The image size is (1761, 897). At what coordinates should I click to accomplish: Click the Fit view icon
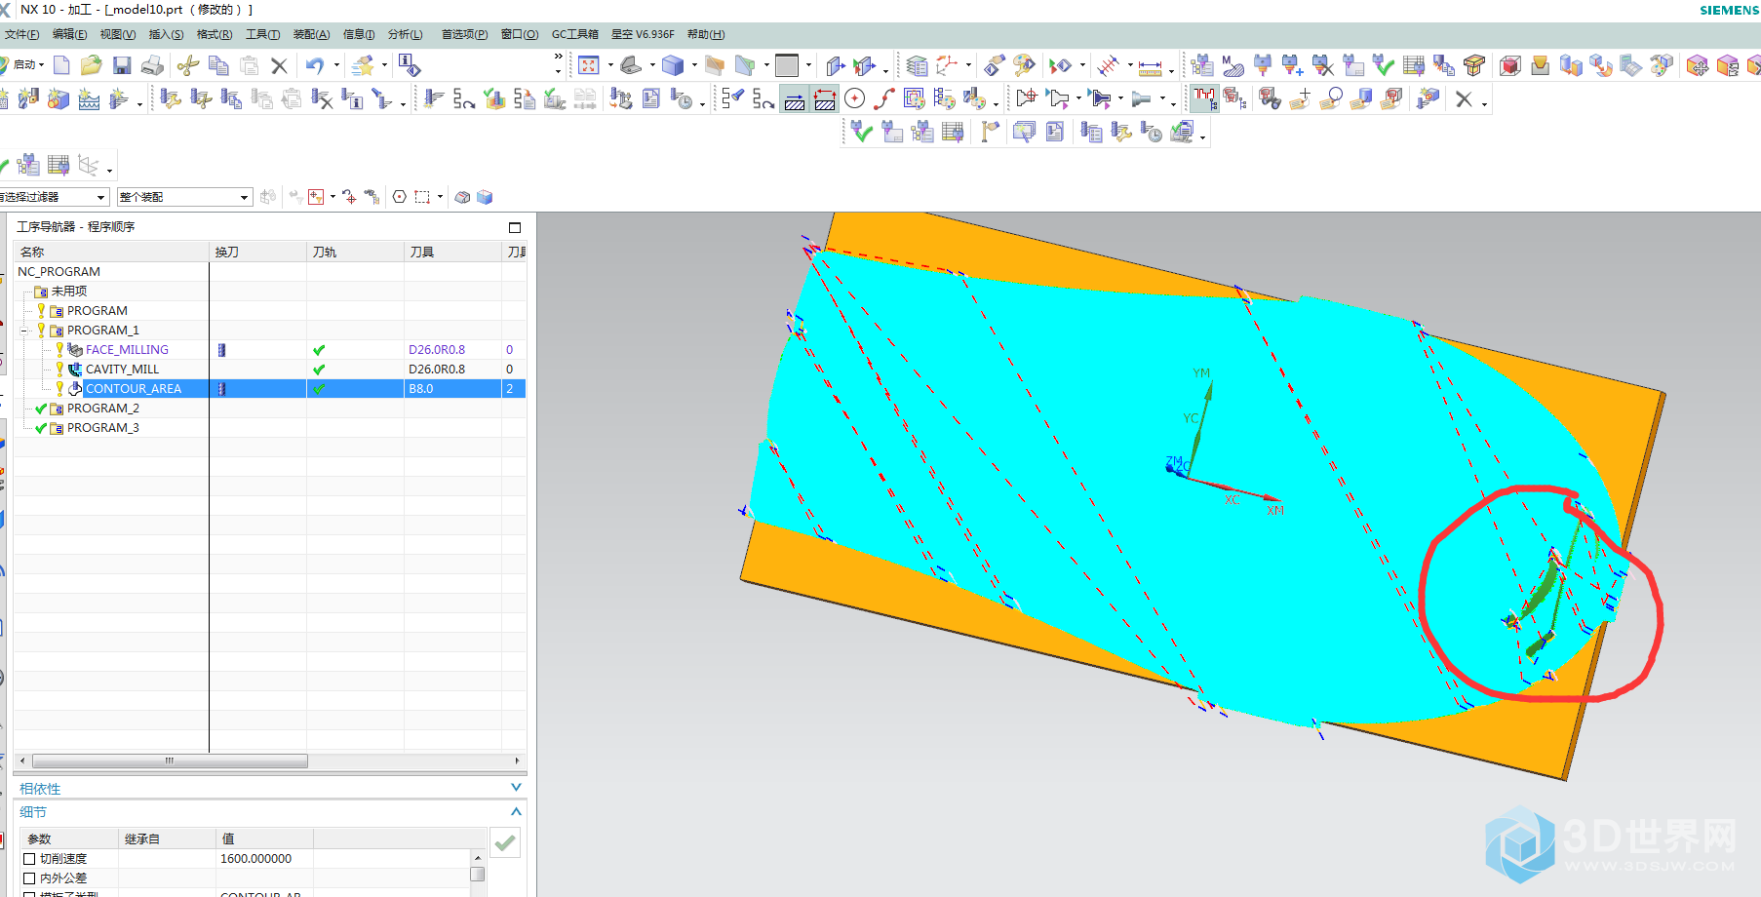pos(588,65)
